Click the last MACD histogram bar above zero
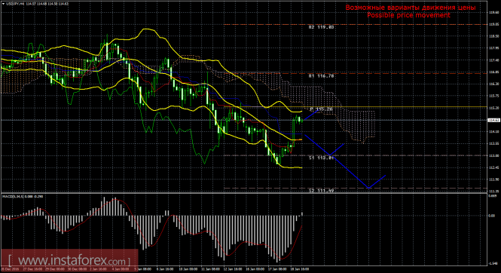501x273 pixels. 302,214
